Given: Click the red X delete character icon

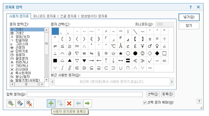Looking at the screenshot, I should coord(69,103).
